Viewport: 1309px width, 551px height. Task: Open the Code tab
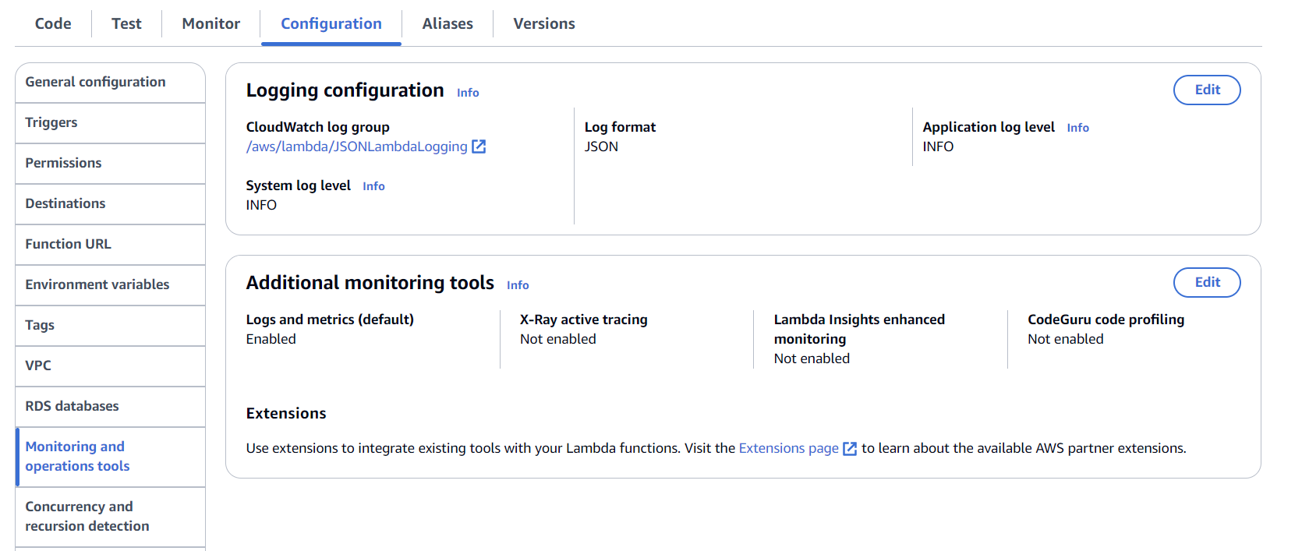click(x=53, y=23)
